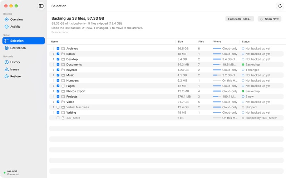Select the Selection sidebar item
Viewport: 286px width, 178px height.
24,41
